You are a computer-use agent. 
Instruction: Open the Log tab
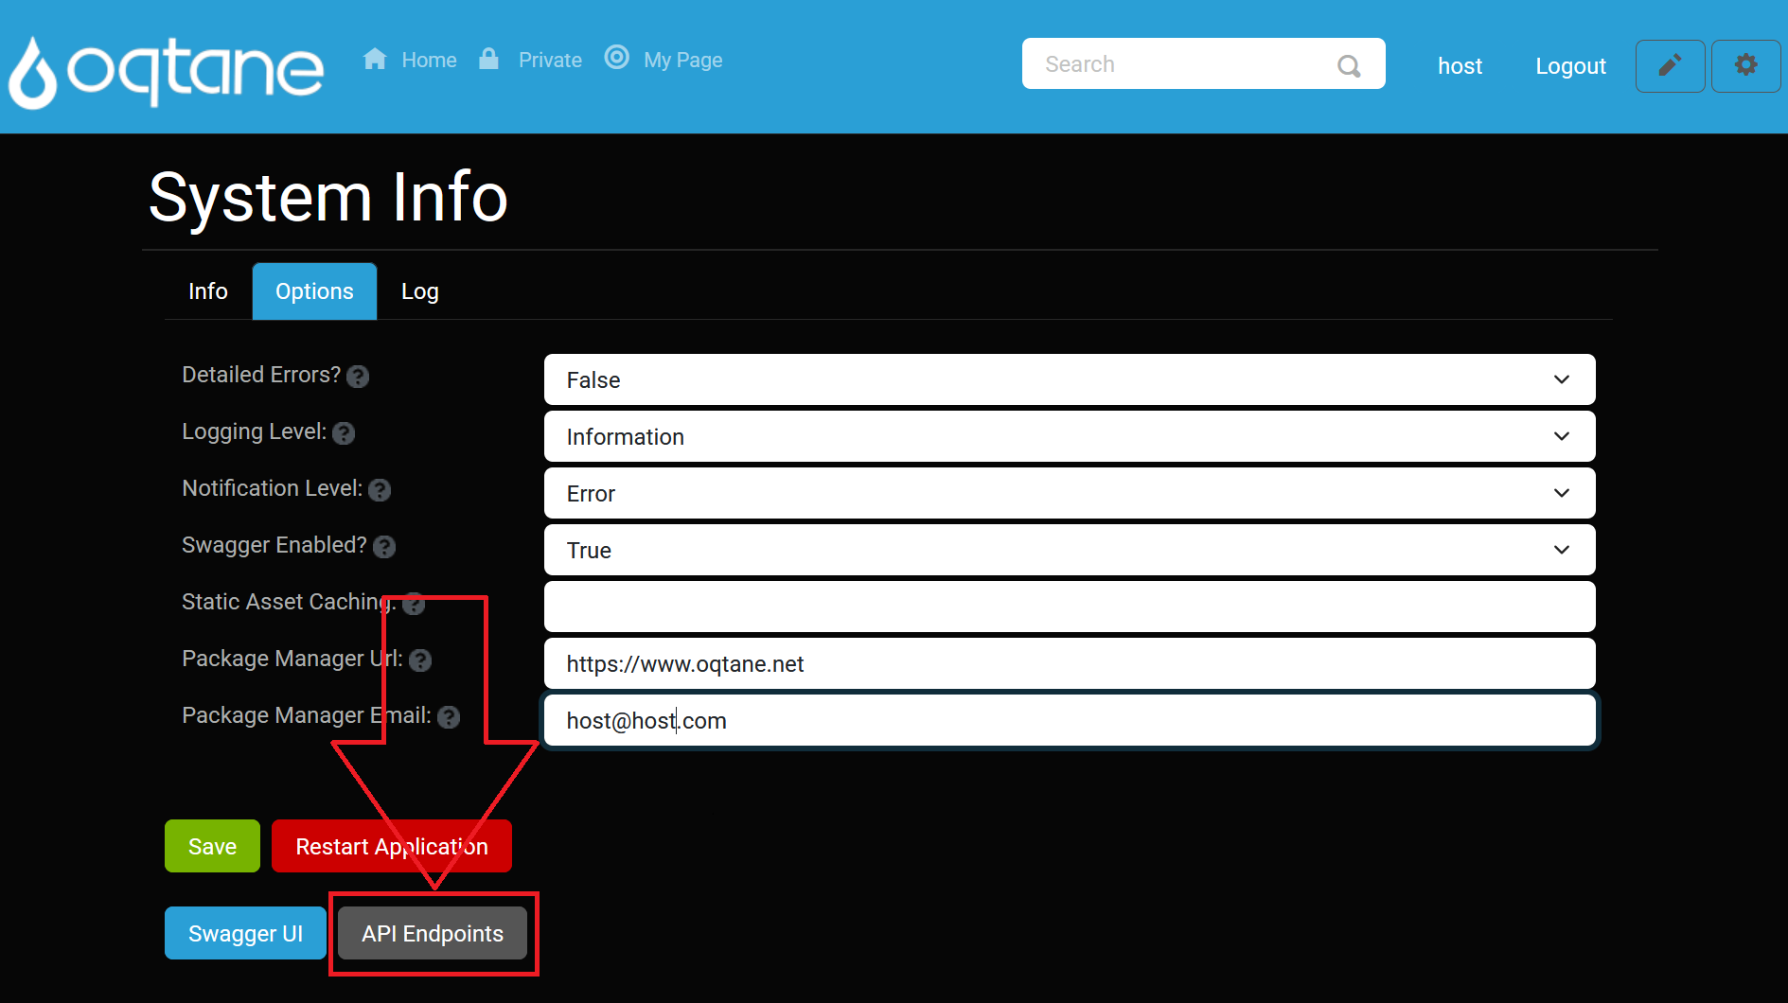click(420, 291)
